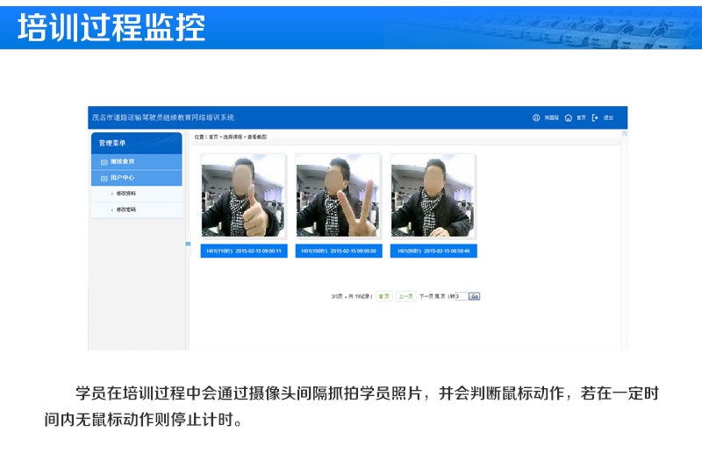Open the thumbs-up snapshot photo

pyautogui.click(x=243, y=195)
